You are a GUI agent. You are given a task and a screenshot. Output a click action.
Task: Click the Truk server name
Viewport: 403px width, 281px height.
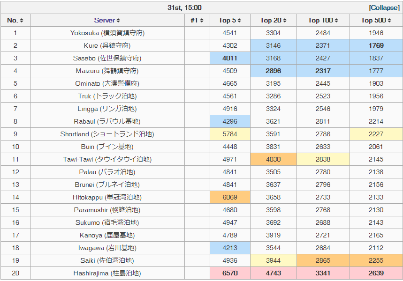click(107, 96)
